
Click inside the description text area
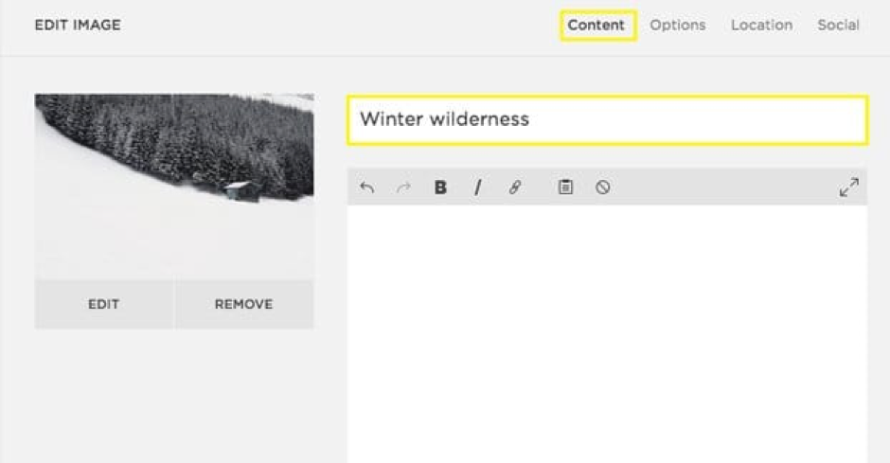coord(607,333)
